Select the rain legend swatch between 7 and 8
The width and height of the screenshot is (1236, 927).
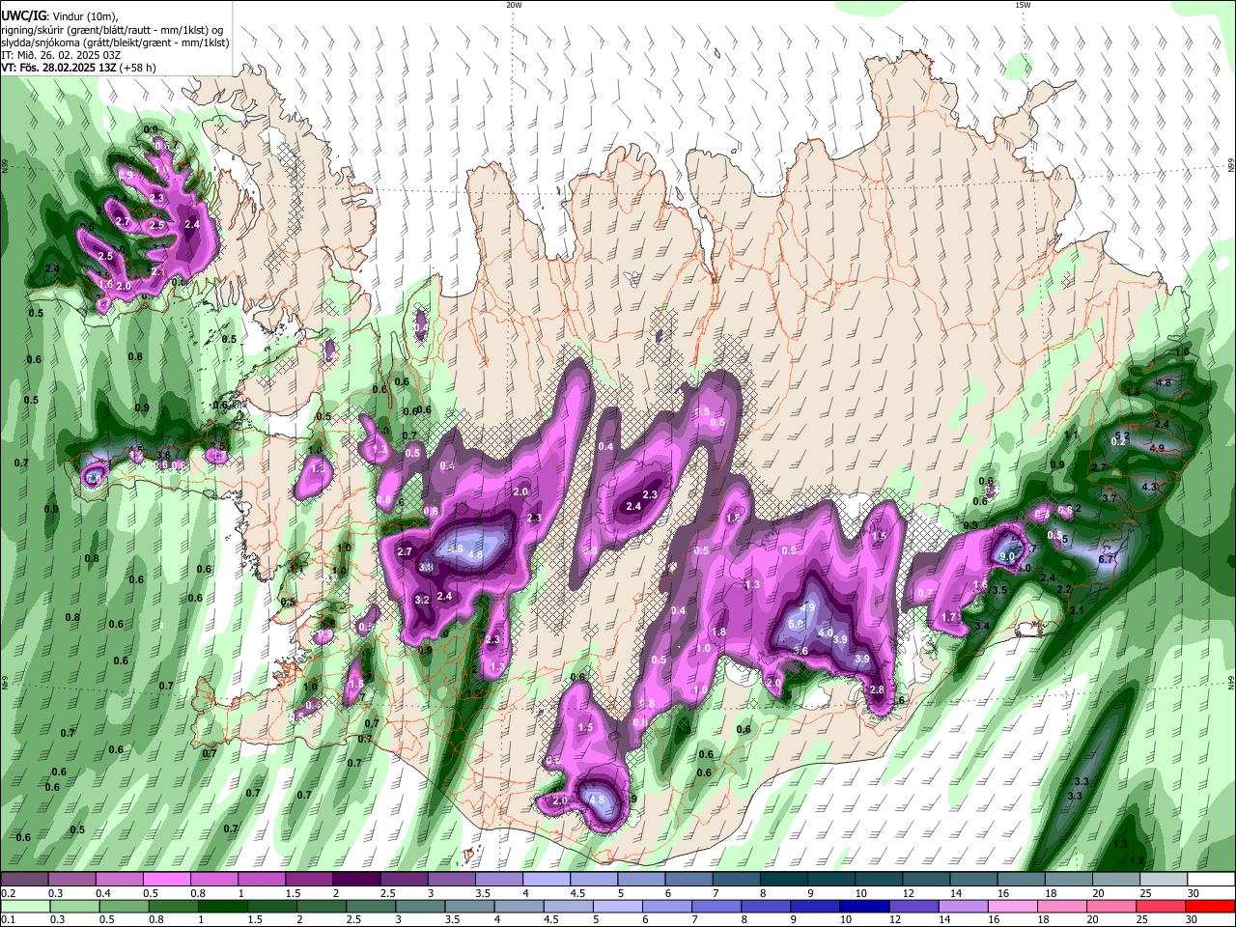tap(716, 906)
